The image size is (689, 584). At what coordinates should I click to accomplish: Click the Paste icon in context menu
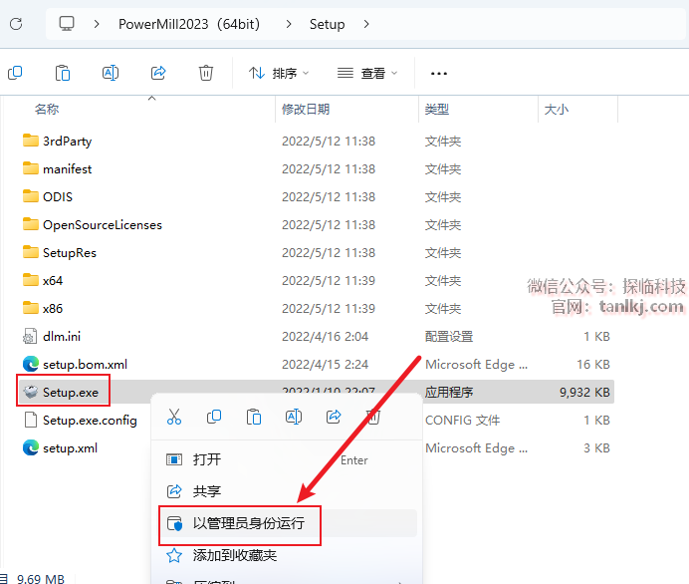click(x=254, y=417)
